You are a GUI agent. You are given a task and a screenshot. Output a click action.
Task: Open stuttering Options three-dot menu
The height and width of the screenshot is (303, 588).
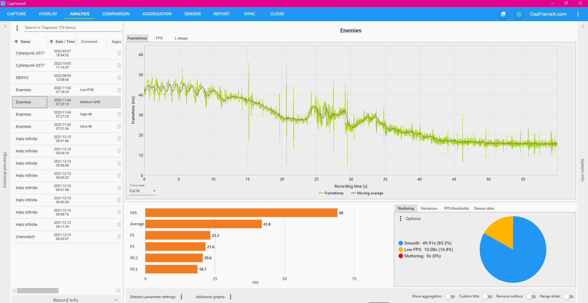[x=401, y=219]
